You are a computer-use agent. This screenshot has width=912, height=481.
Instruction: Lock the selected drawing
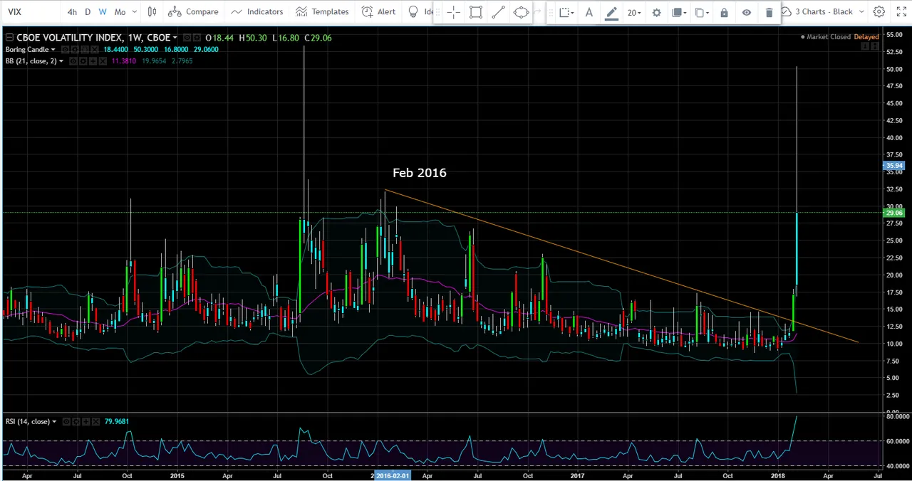tap(724, 12)
